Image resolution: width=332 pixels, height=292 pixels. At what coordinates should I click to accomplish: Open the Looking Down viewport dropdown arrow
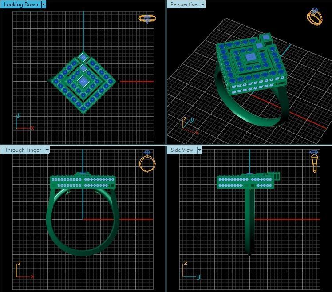coord(43,4)
